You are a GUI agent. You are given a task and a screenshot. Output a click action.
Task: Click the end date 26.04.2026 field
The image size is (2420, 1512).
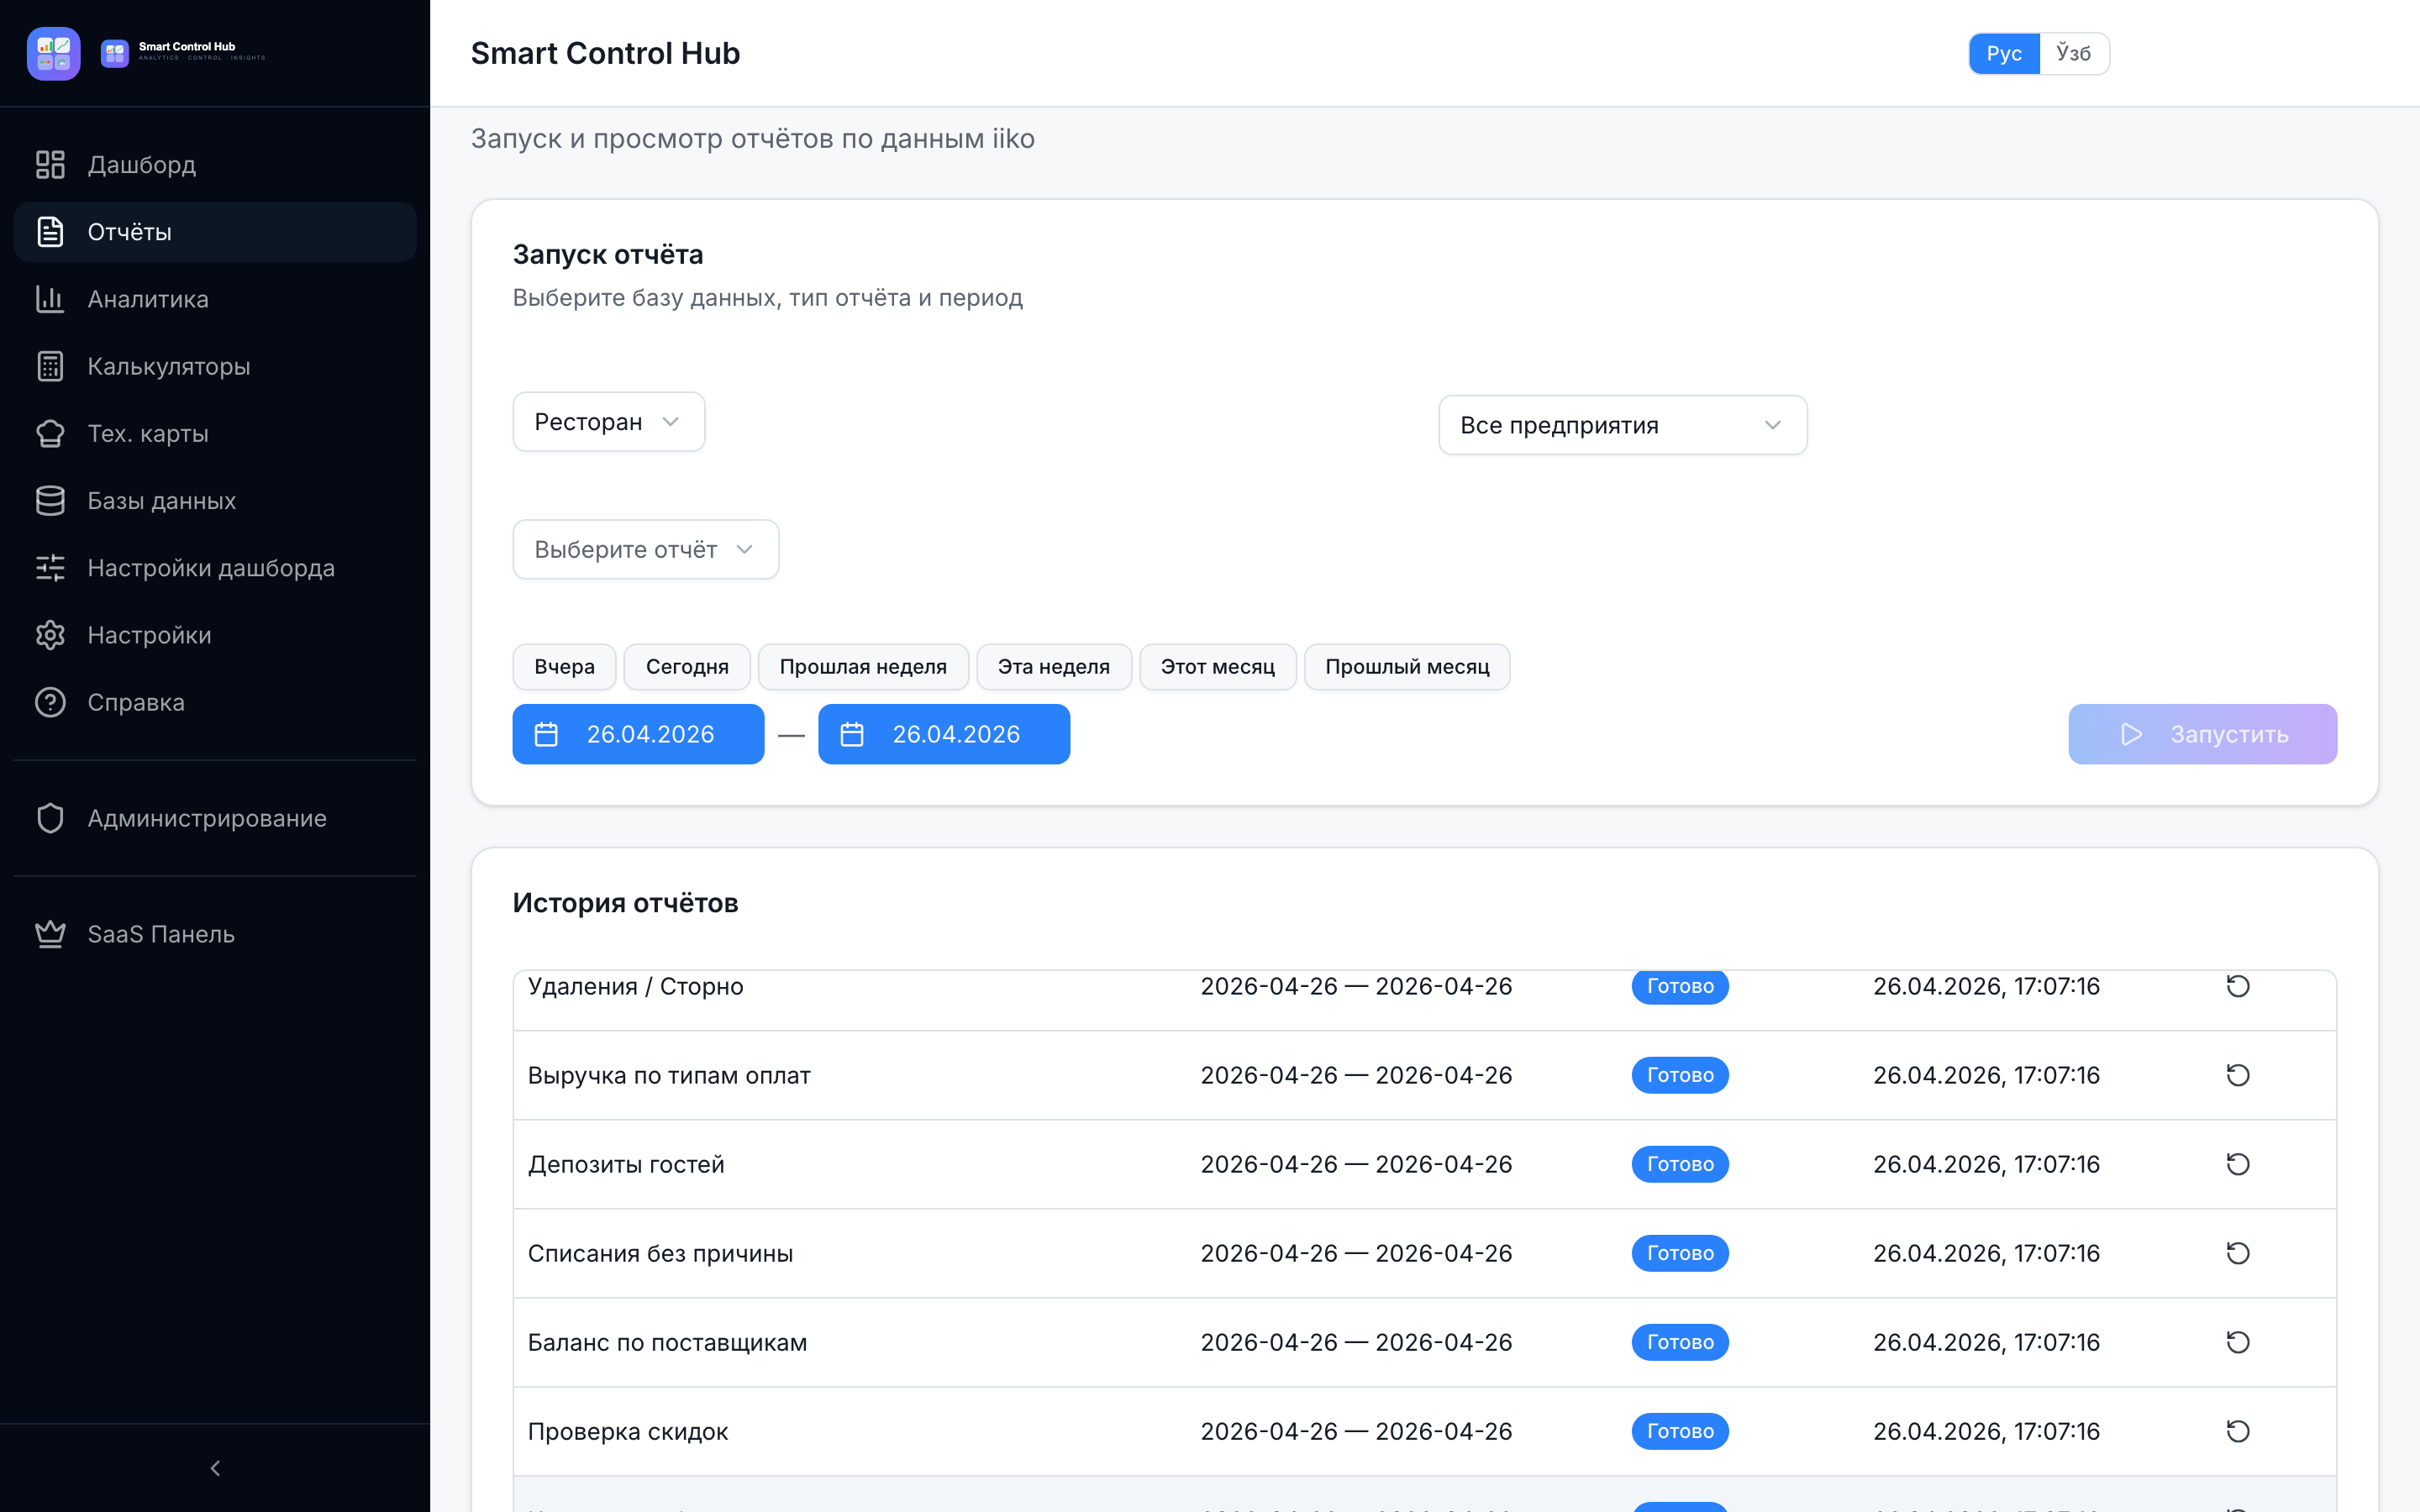944,734
